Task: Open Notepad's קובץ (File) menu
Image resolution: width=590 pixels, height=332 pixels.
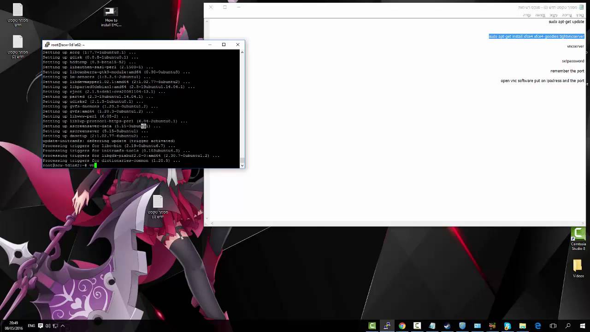Action: pos(580,15)
